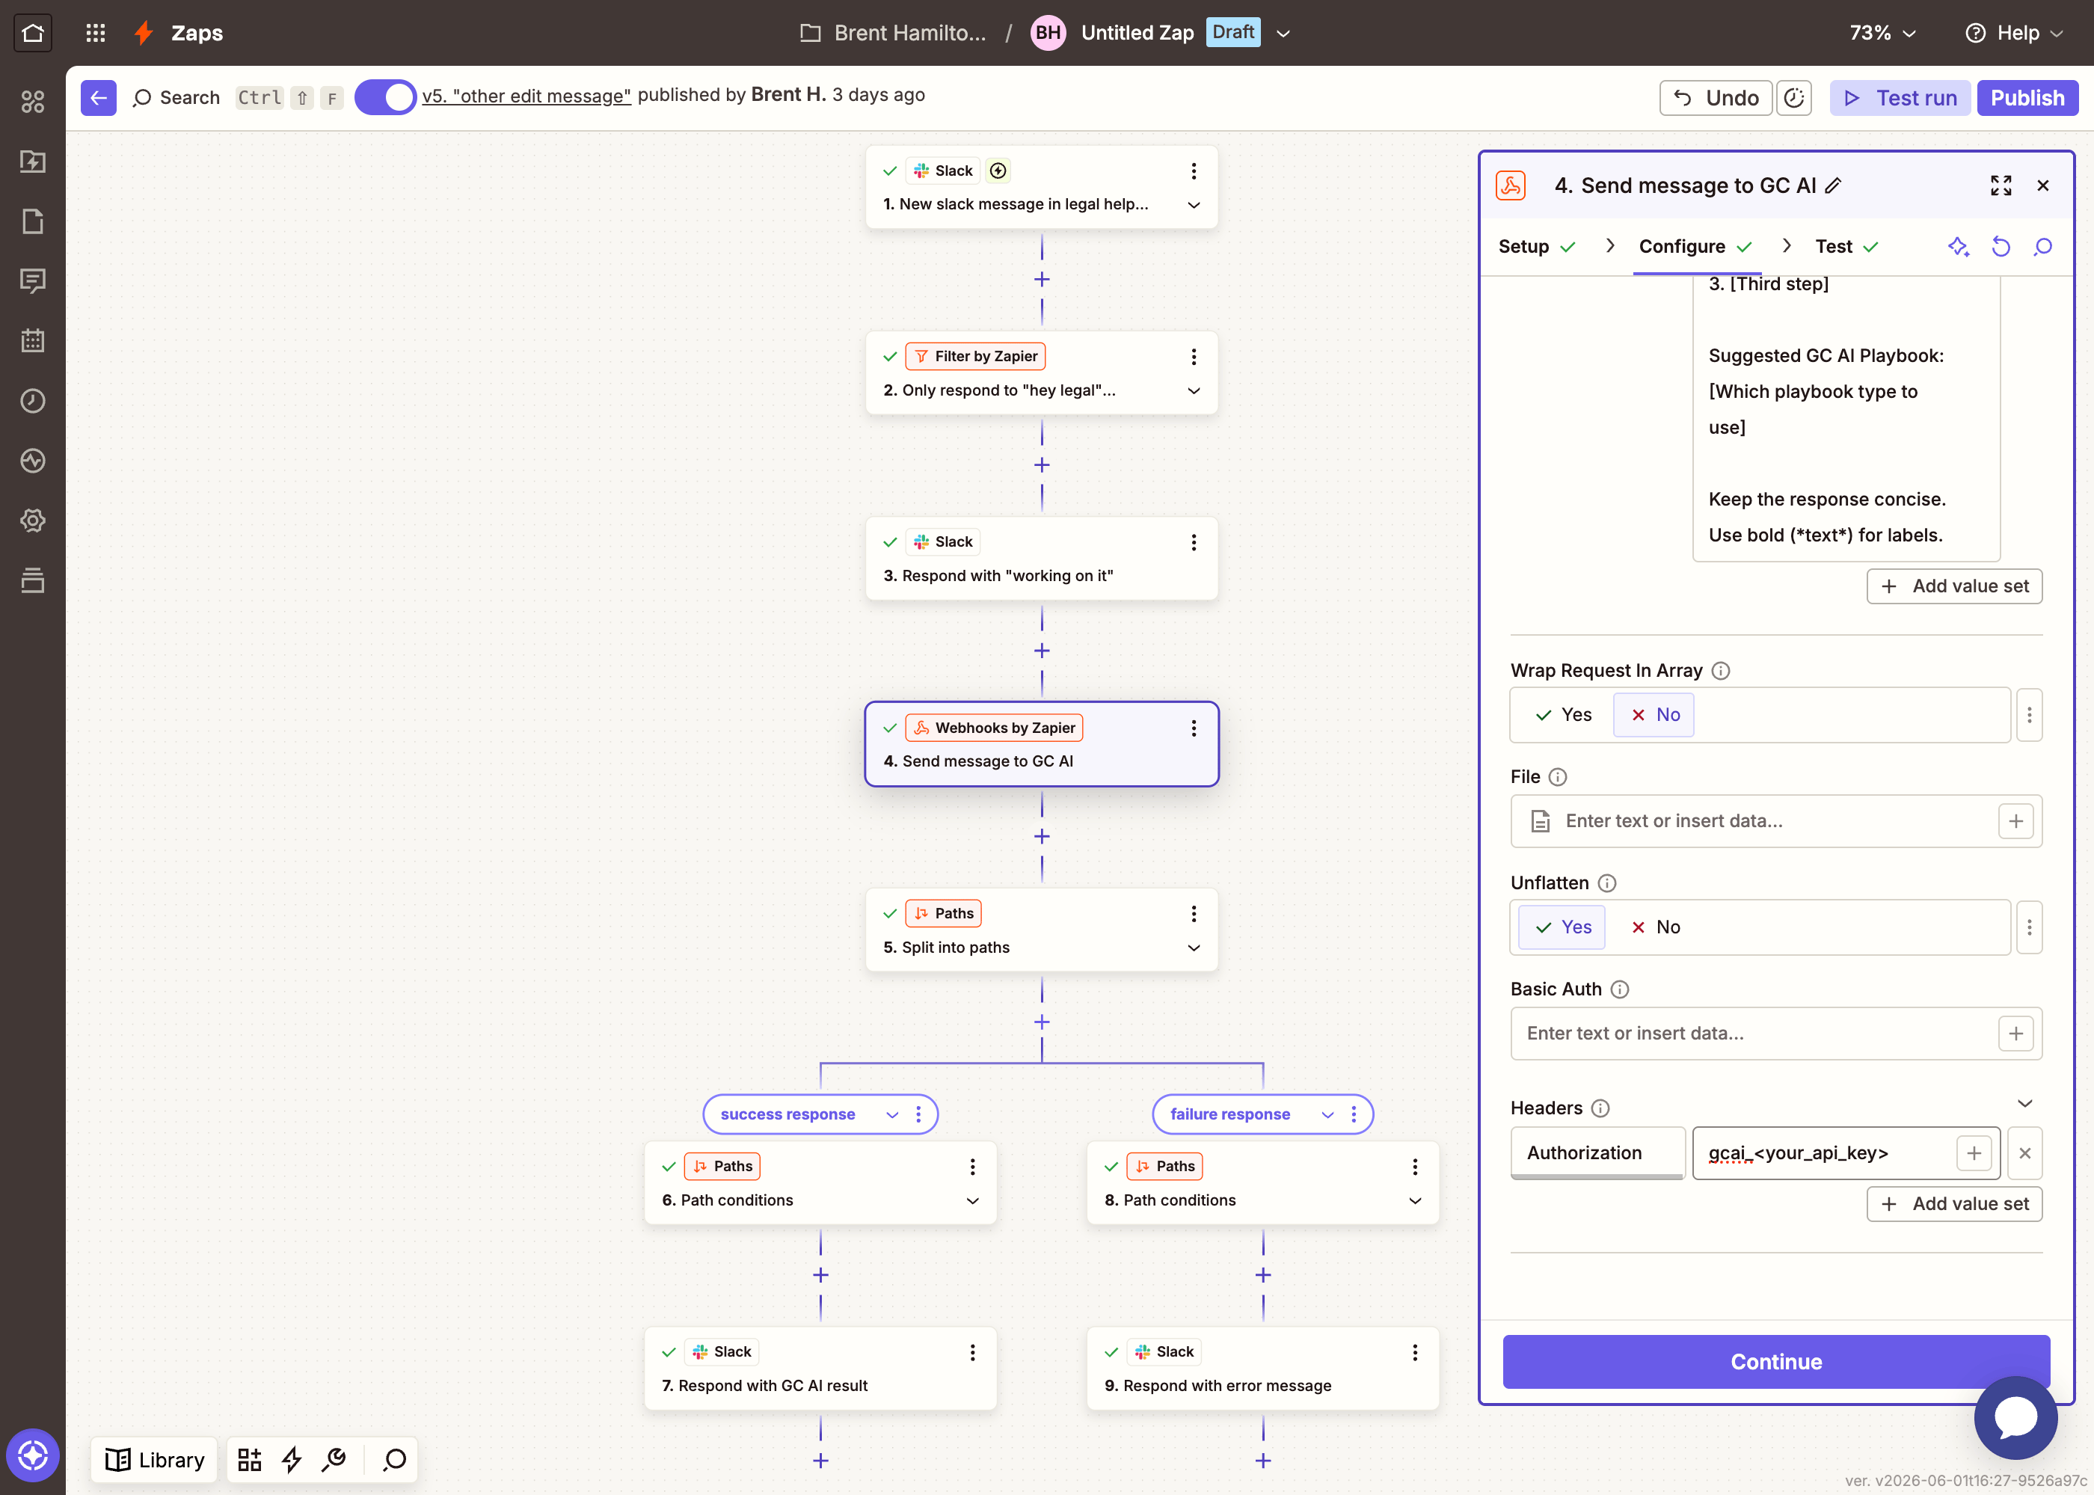Open the Zap history clock icon
Image resolution: width=2094 pixels, height=1495 pixels.
pos(33,400)
